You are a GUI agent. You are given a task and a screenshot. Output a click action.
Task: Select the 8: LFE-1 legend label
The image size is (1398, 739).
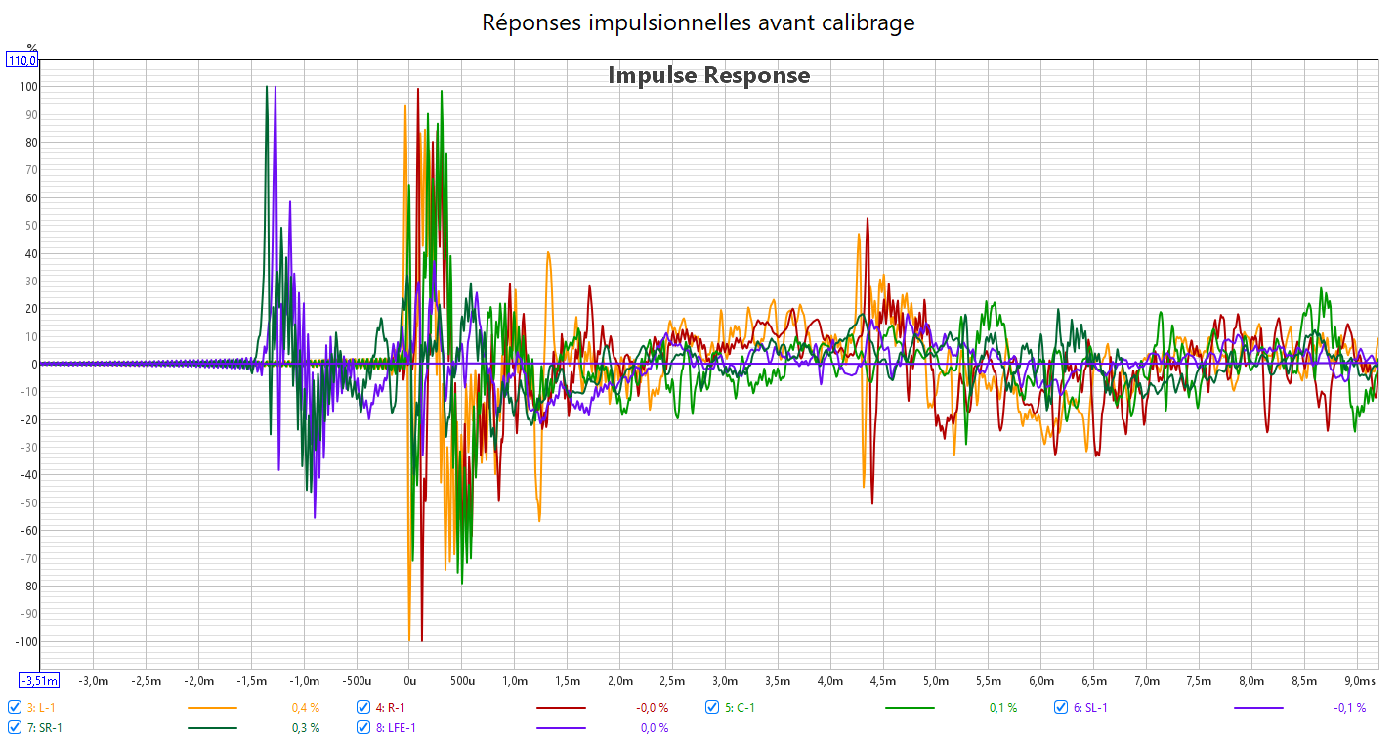[x=396, y=727]
